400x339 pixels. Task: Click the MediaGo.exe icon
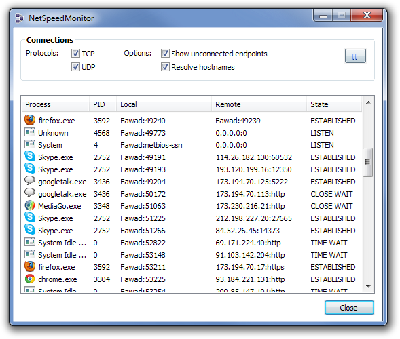click(30, 205)
